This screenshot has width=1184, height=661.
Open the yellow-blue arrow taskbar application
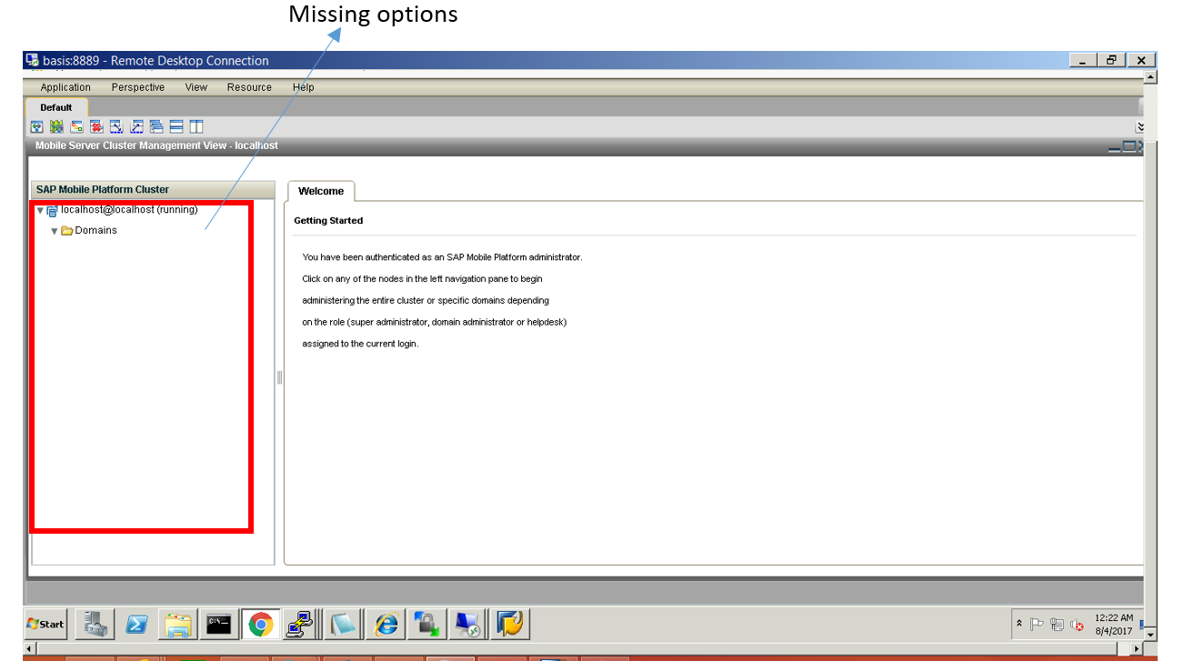[x=510, y=624]
